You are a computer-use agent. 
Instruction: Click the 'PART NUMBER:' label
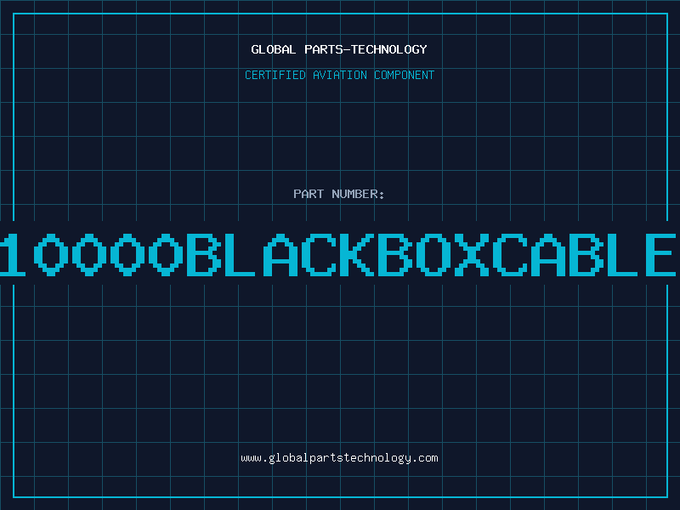[x=339, y=194]
